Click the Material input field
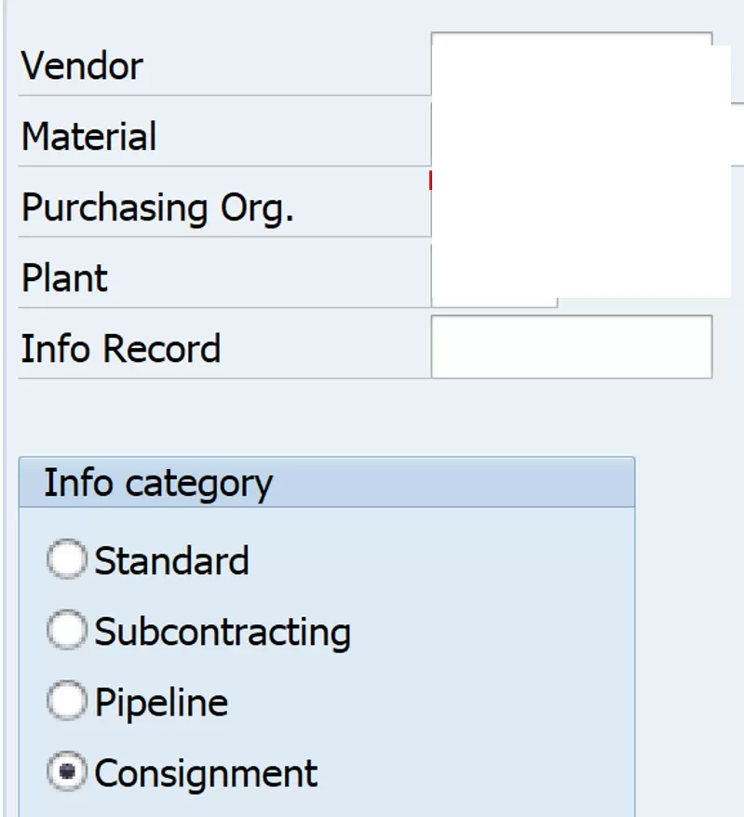The width and height of the screenshot is (744, 817). [581, 135]
